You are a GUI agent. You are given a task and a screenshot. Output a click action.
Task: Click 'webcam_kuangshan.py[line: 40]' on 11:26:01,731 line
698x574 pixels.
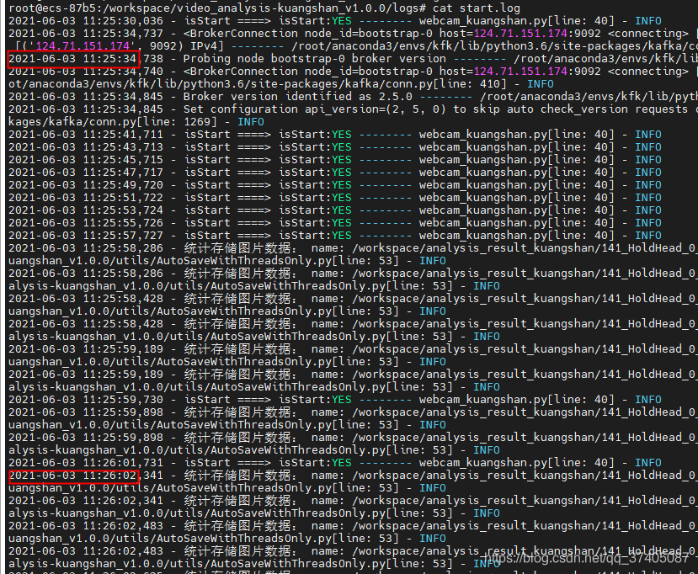point(516,463)
